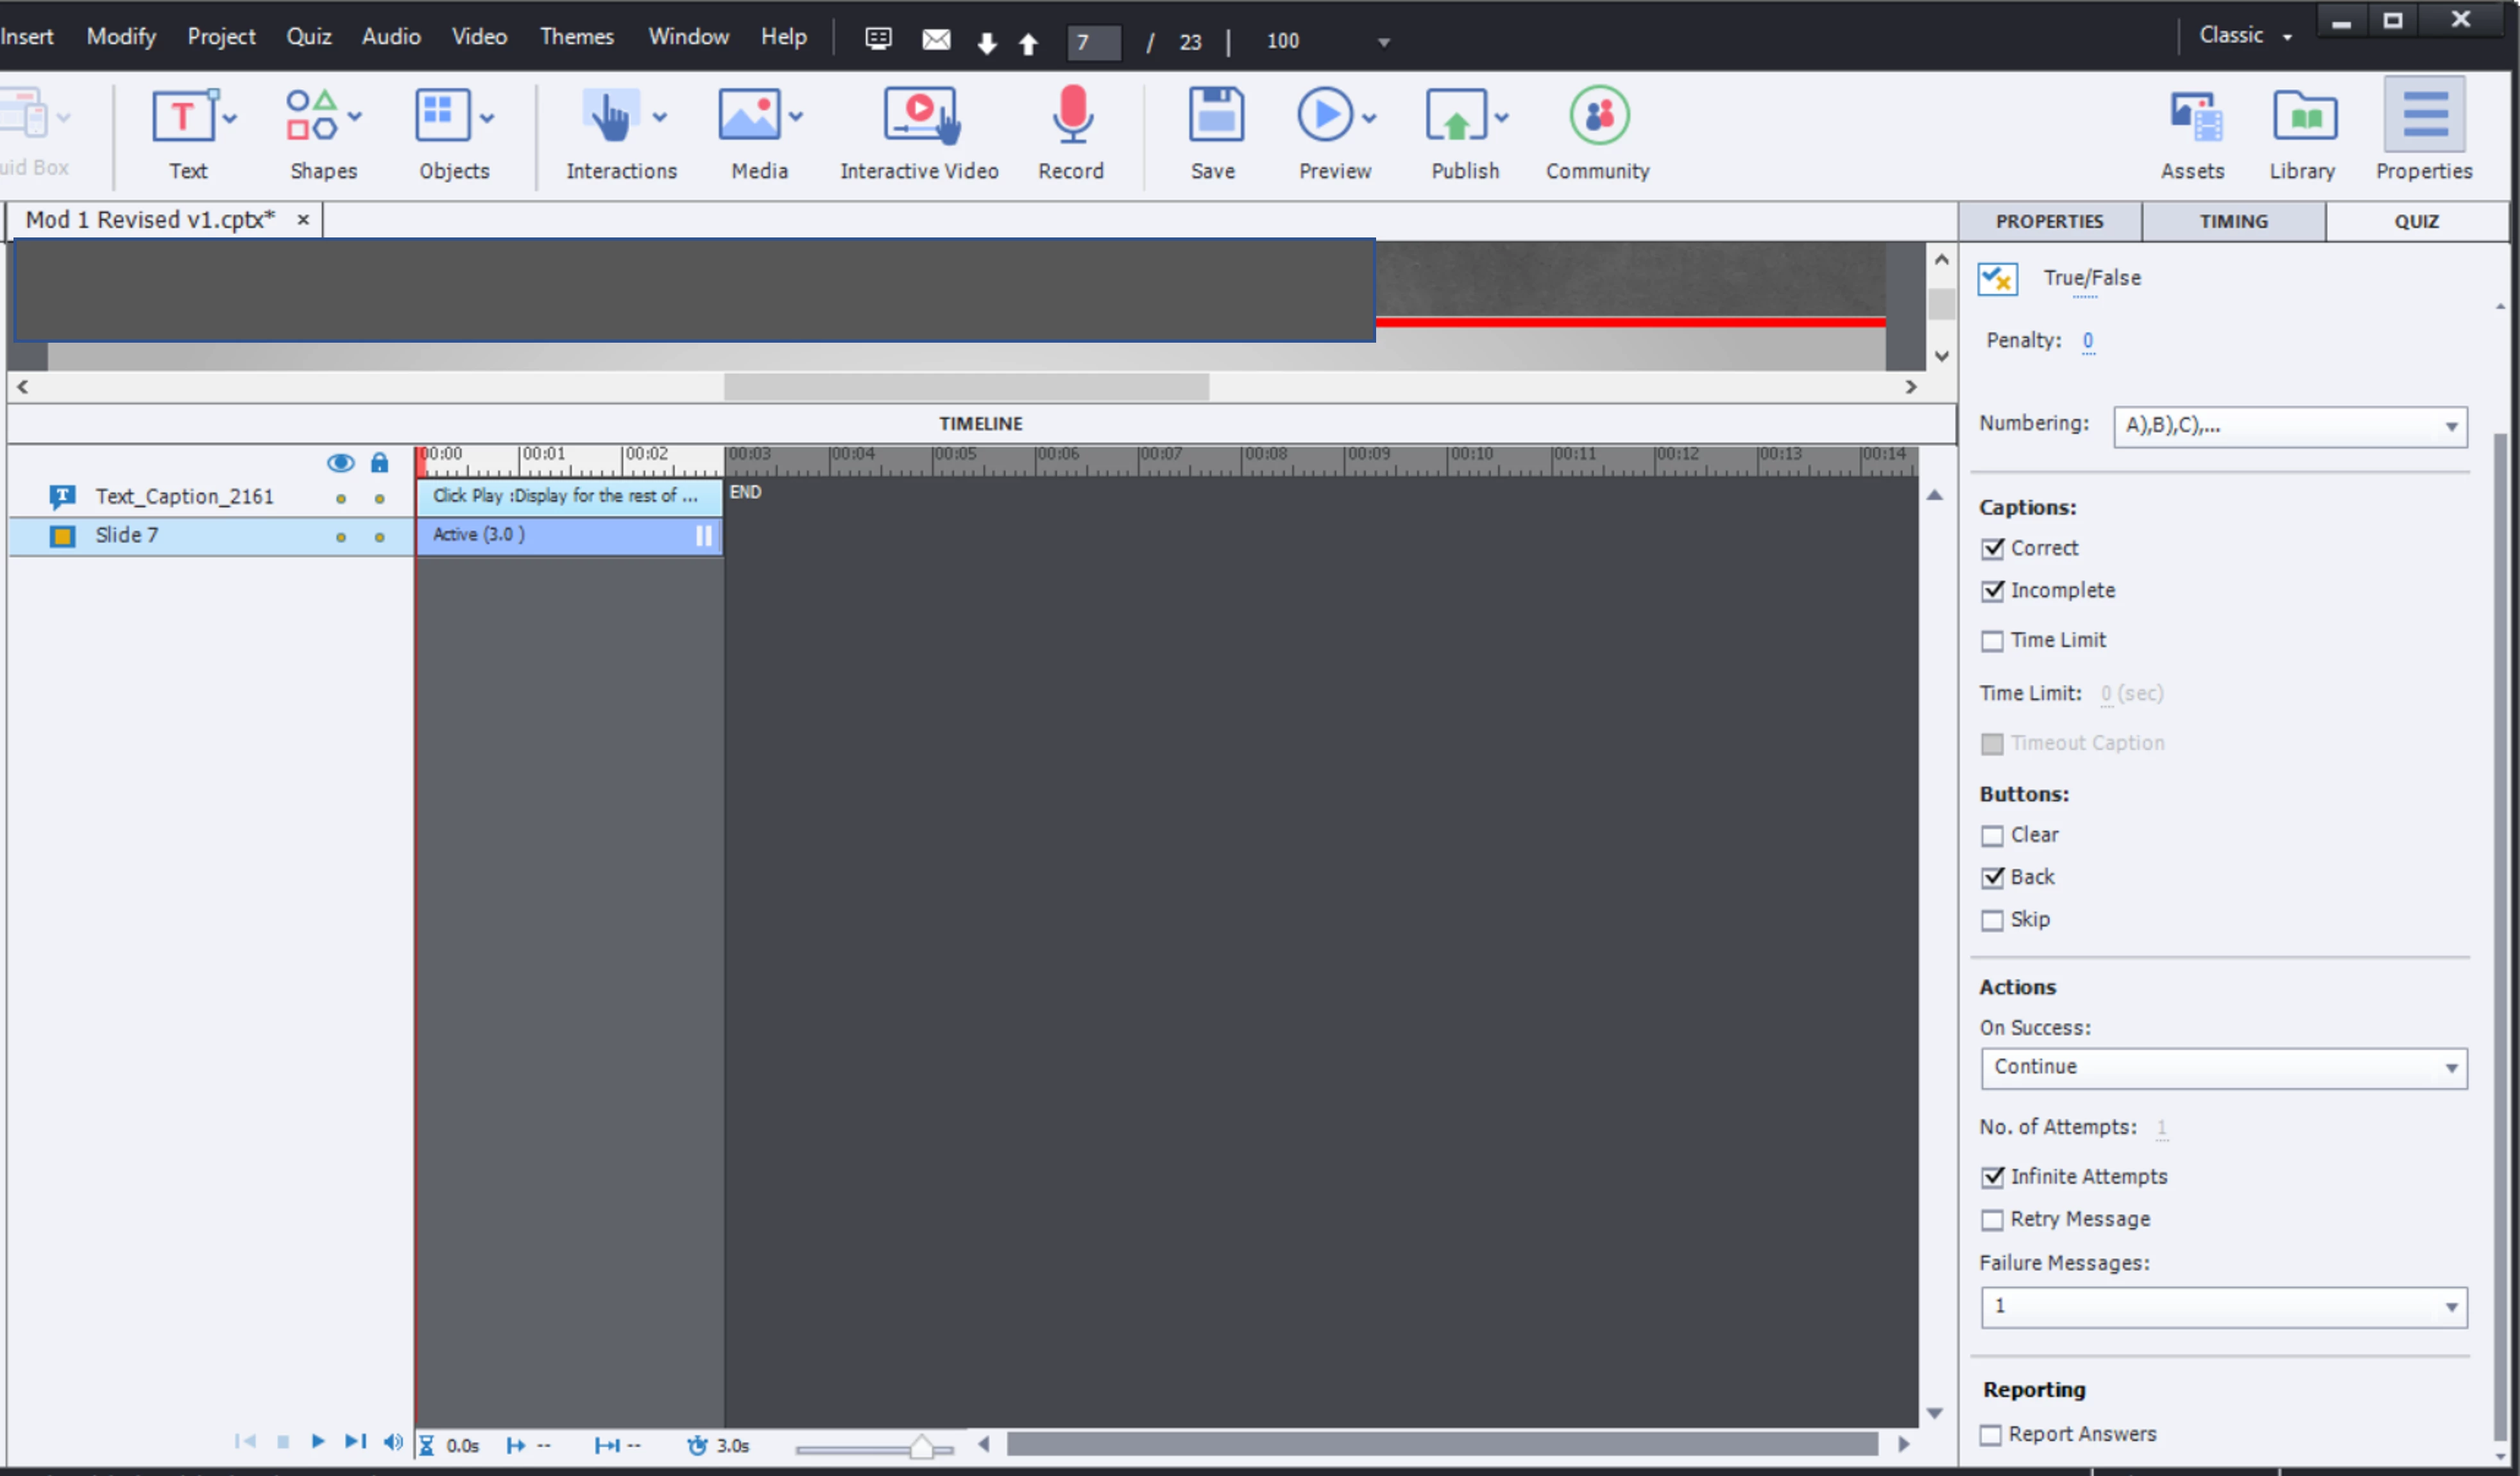
Task: Click the timeline zoom slider handle
Action: 920,1447
